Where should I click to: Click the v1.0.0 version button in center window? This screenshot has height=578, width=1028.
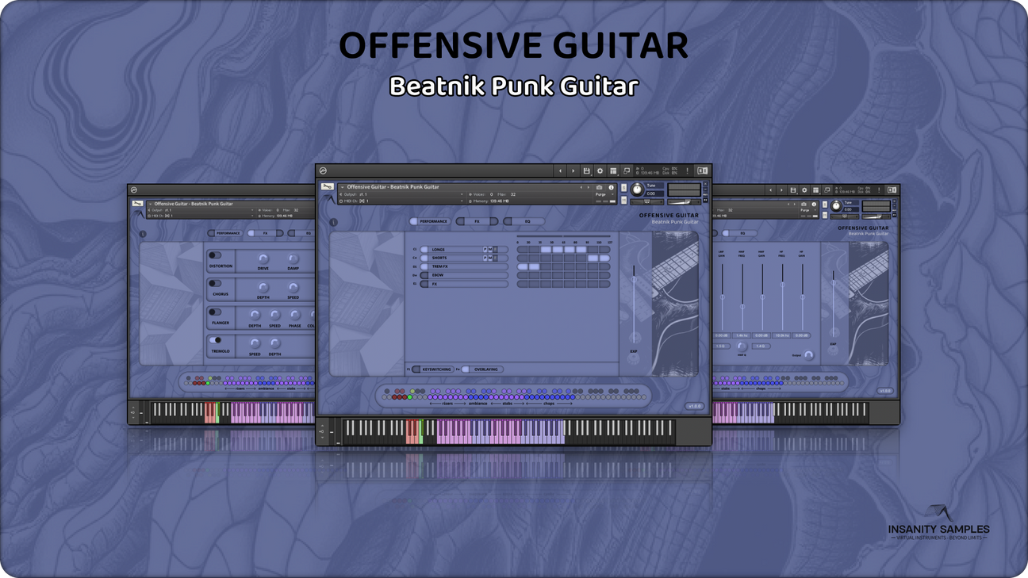(x=695, y=406)
